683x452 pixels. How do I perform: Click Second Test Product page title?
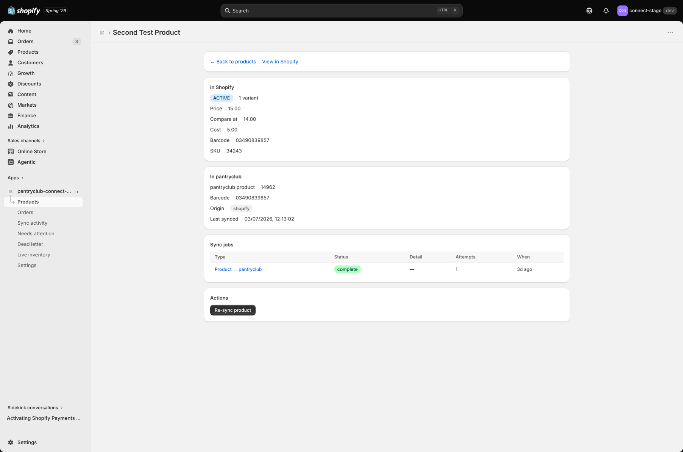tap(147, 33)
